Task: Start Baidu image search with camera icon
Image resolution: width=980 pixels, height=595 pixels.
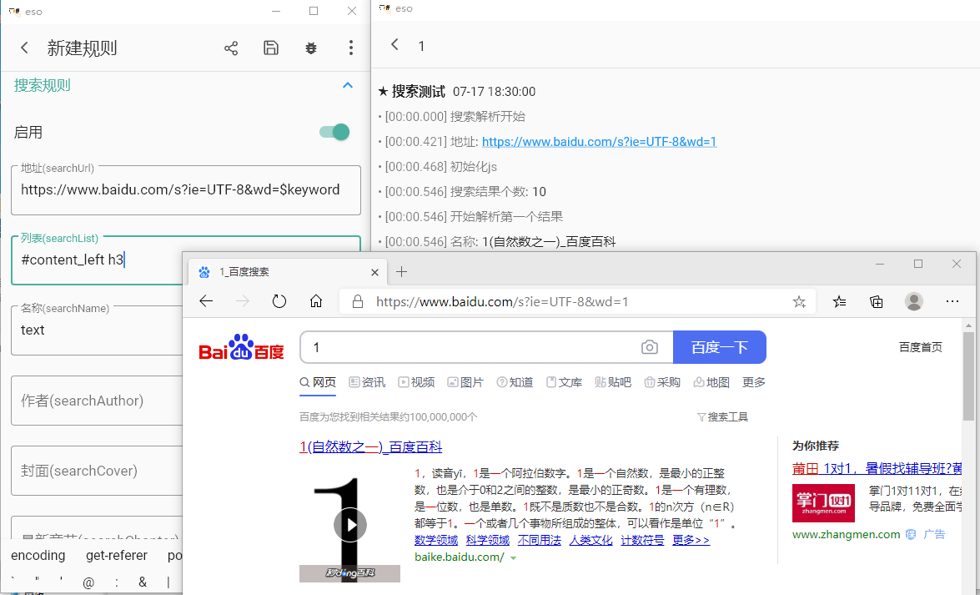Action: [x=650, y=347]
